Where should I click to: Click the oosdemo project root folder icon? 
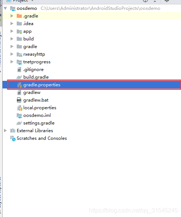[13, 9]
